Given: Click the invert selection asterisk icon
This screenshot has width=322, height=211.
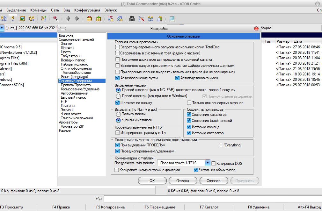Looking at the screenshot, I should click(x=56, y=19).
